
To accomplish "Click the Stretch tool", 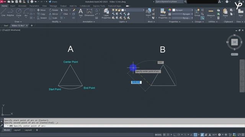I will 42,18.
